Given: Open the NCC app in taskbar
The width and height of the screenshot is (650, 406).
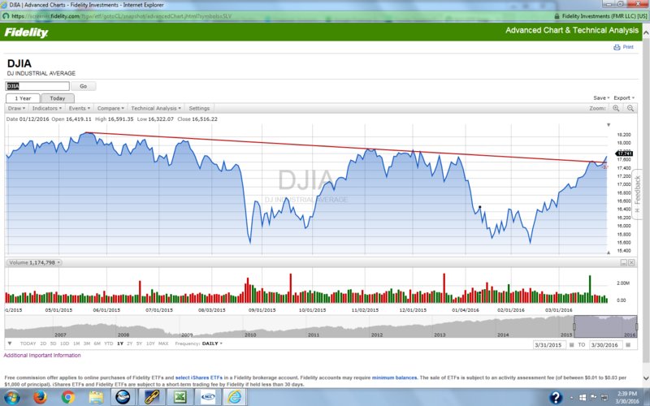Looking at the screenshot, I should (x=207, y=397).
